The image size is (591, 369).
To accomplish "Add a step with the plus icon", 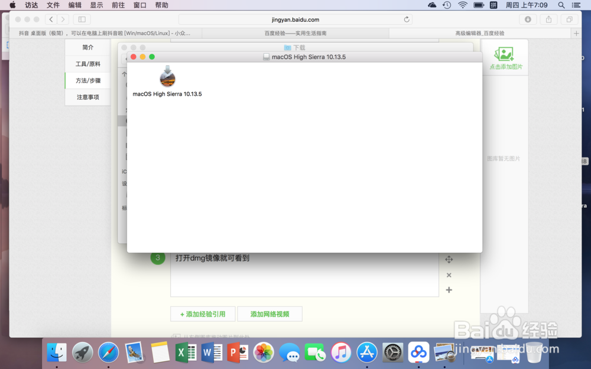I will (x=449, y=290).
